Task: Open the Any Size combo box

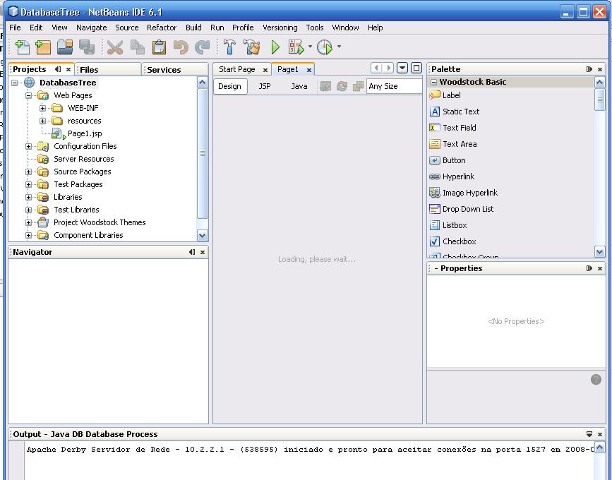Action: pyautogui.click(x=395, y=86)
